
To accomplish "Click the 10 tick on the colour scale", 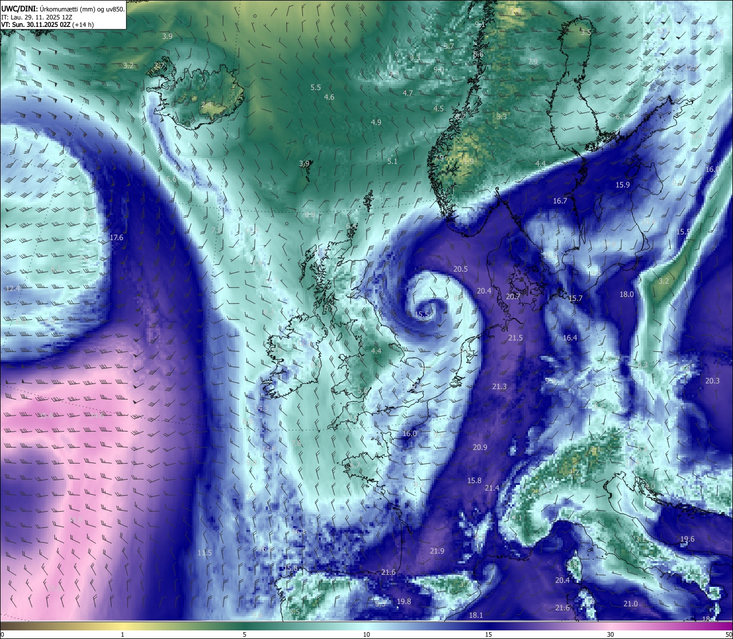I will click(366, 634).
